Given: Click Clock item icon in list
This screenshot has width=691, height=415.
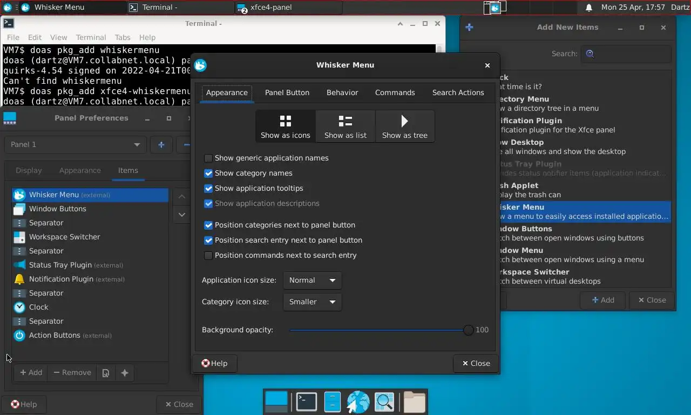Looking at the screenshot, I should coord(19,307).
